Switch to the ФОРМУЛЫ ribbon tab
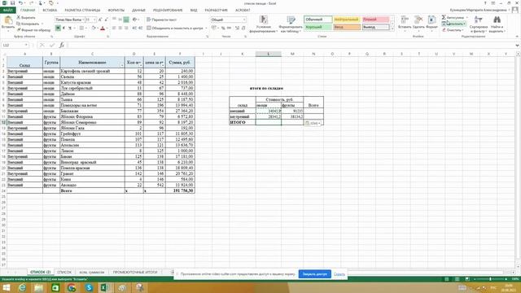The height and width of the screenshot is (293, 521). tap(116, 11)
